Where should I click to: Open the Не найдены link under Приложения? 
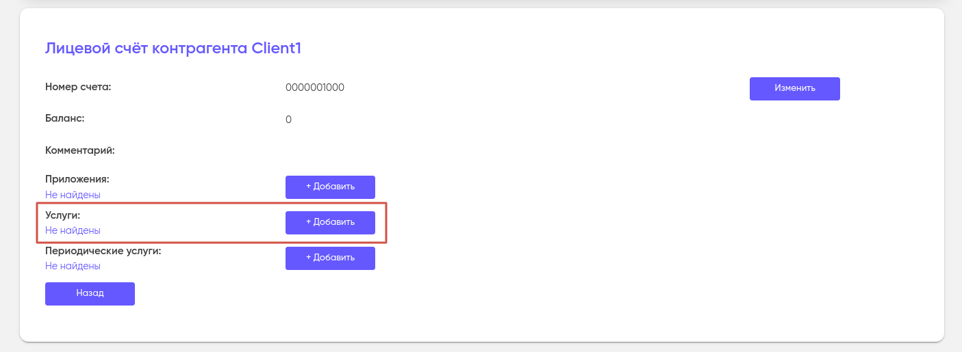(73, 195)
